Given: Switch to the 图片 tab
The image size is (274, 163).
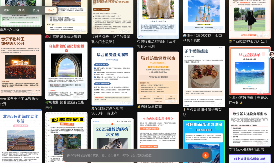Looking at the screenshot, I should tap(36, 10).
